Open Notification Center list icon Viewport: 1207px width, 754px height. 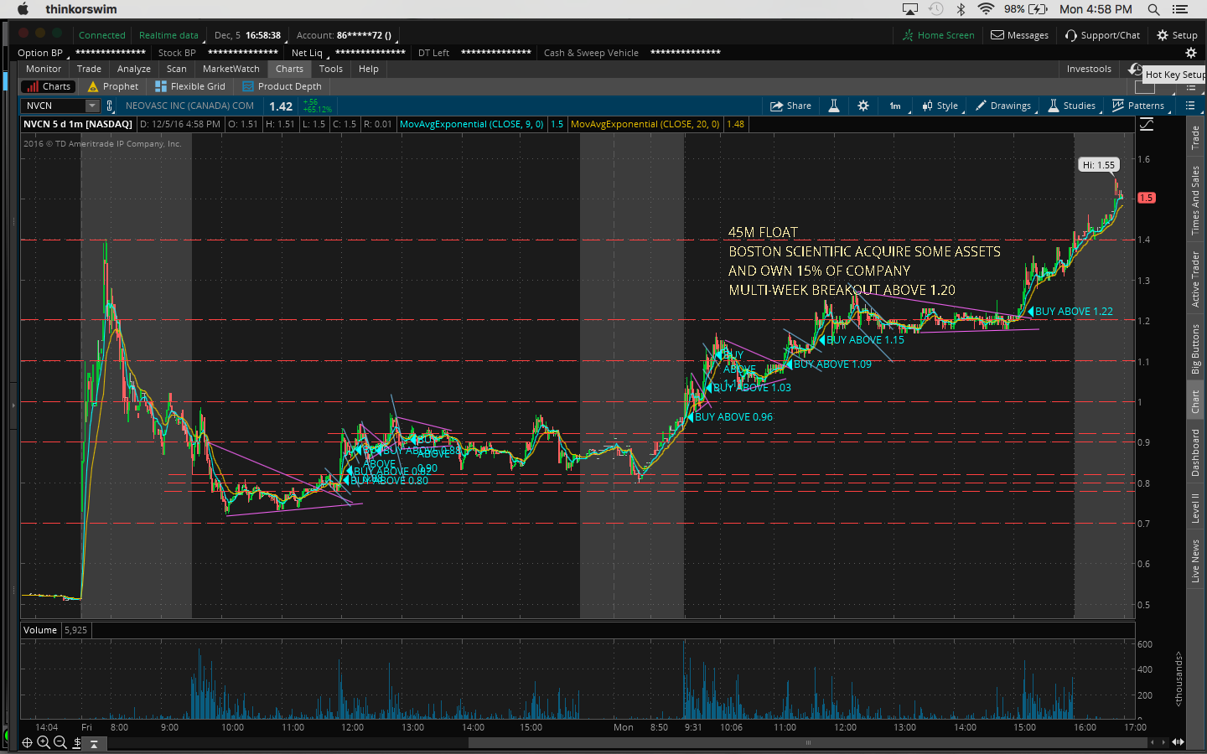point(1181,9)
